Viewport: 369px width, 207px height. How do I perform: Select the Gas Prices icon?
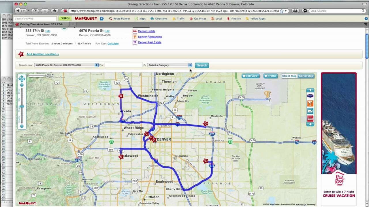point(192,18)
